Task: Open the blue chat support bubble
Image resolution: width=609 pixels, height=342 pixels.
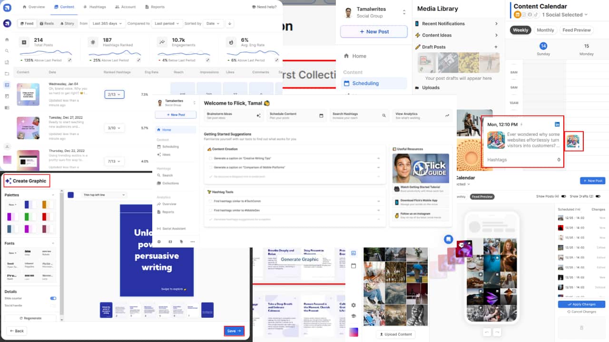Action: [448, 239]
